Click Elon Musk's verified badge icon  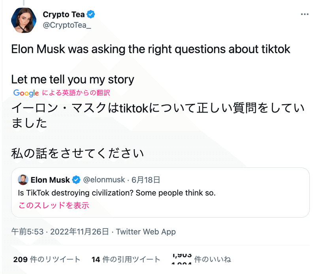pos(76,180)
